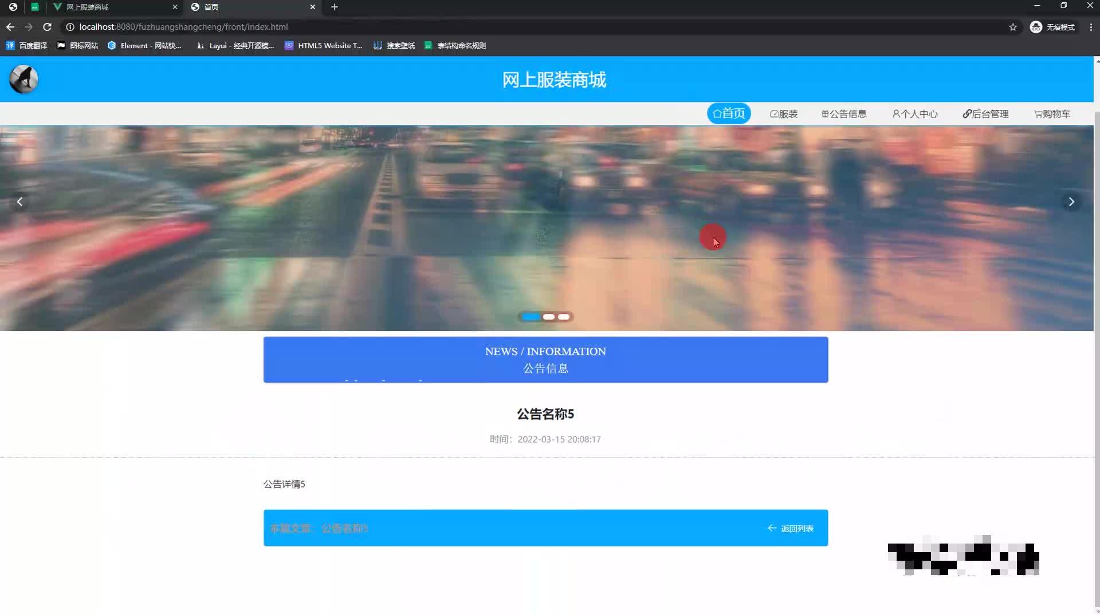This screenshot has height=614, width=1100.
Task: Open 后台管理 in the navigation menu
Action: pos(985,114)
